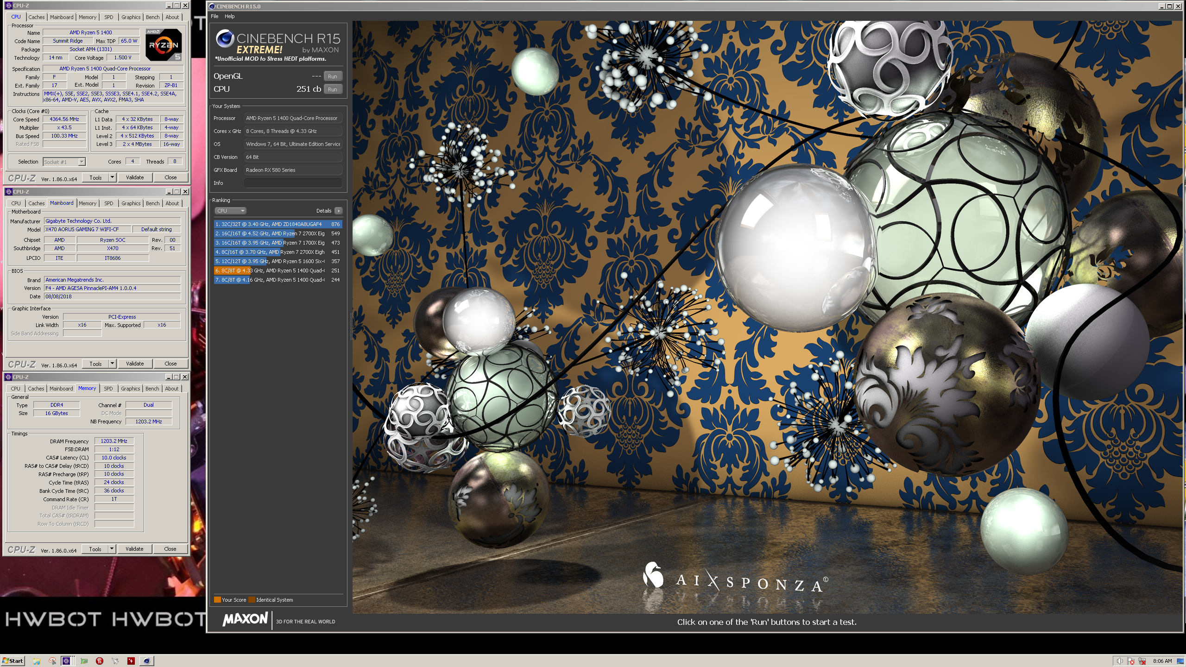The image size is (1186, 667).
Task: Click the empty Info field in Cinebench
Action: pyautogui.click(x=293, y=183)
